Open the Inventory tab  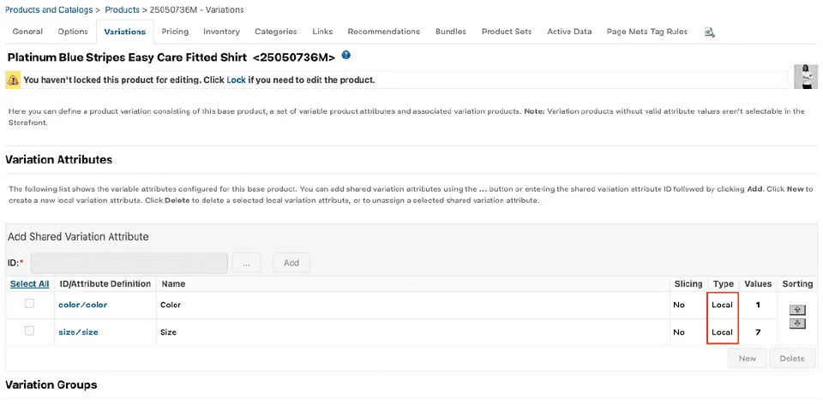(221, 32)
